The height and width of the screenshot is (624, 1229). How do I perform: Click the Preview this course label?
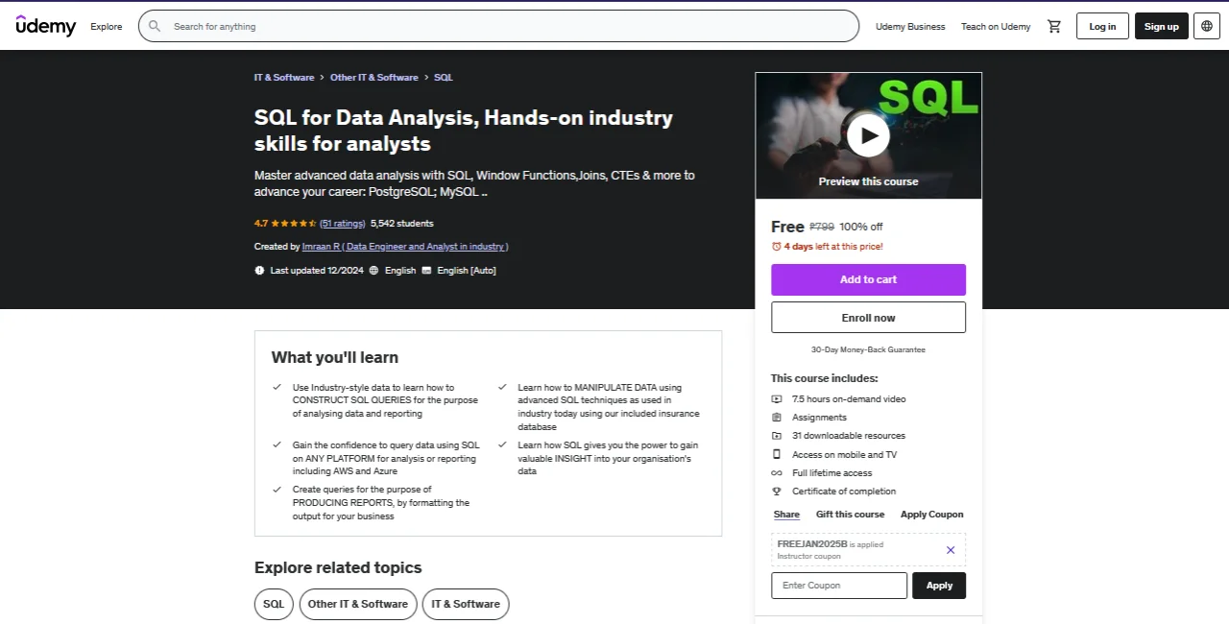pos(868,181)
